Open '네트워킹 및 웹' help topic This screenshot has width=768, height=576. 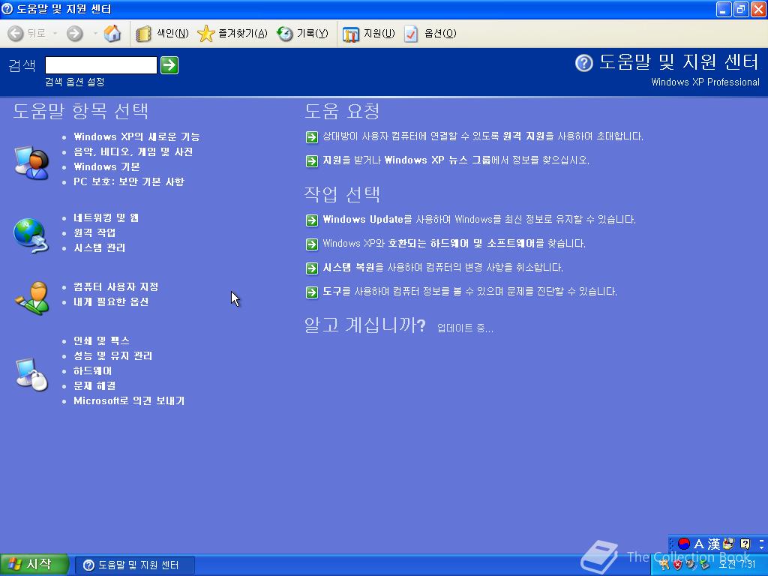106,218
